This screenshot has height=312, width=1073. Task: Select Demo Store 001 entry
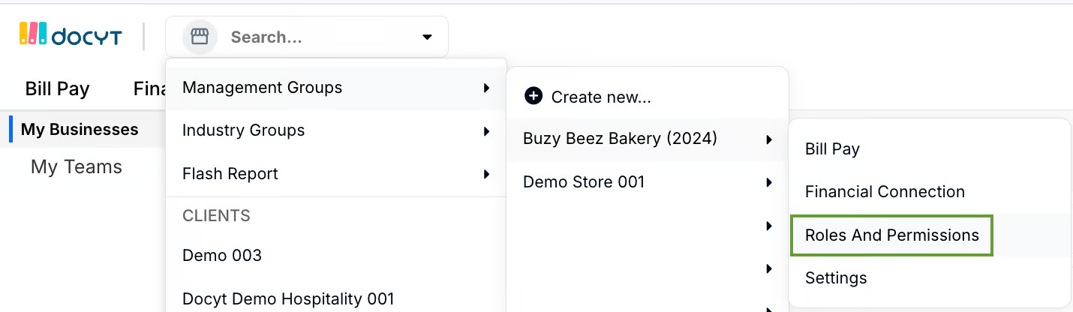point(584,182)
